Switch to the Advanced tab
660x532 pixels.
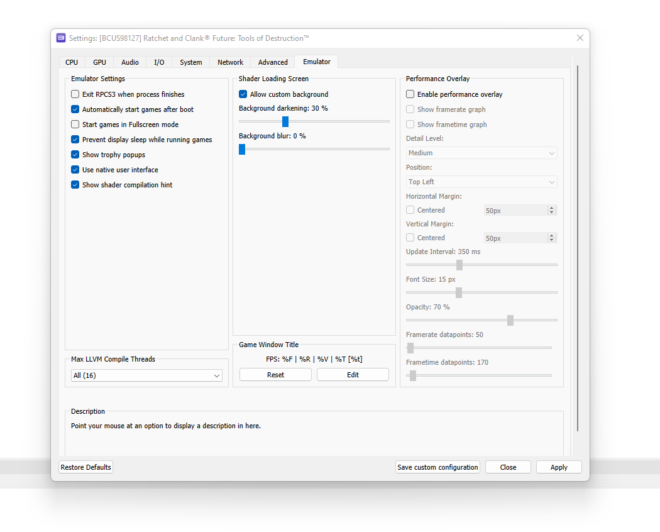pos(272,62)
